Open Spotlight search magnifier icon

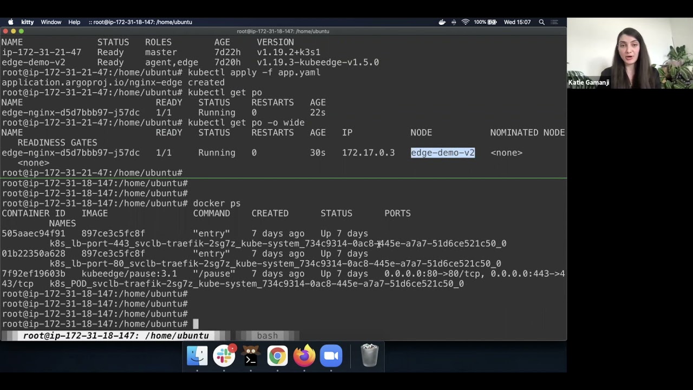(x=541, y=22)
